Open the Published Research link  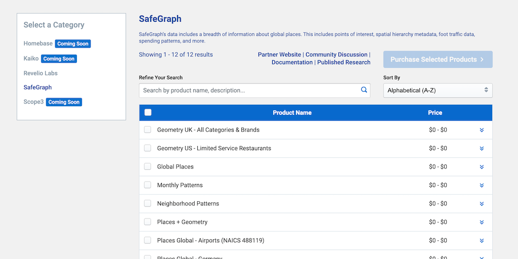tap(343, 62)
